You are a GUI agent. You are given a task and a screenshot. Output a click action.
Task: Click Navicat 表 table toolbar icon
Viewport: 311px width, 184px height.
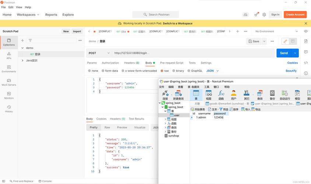[196, 95]
